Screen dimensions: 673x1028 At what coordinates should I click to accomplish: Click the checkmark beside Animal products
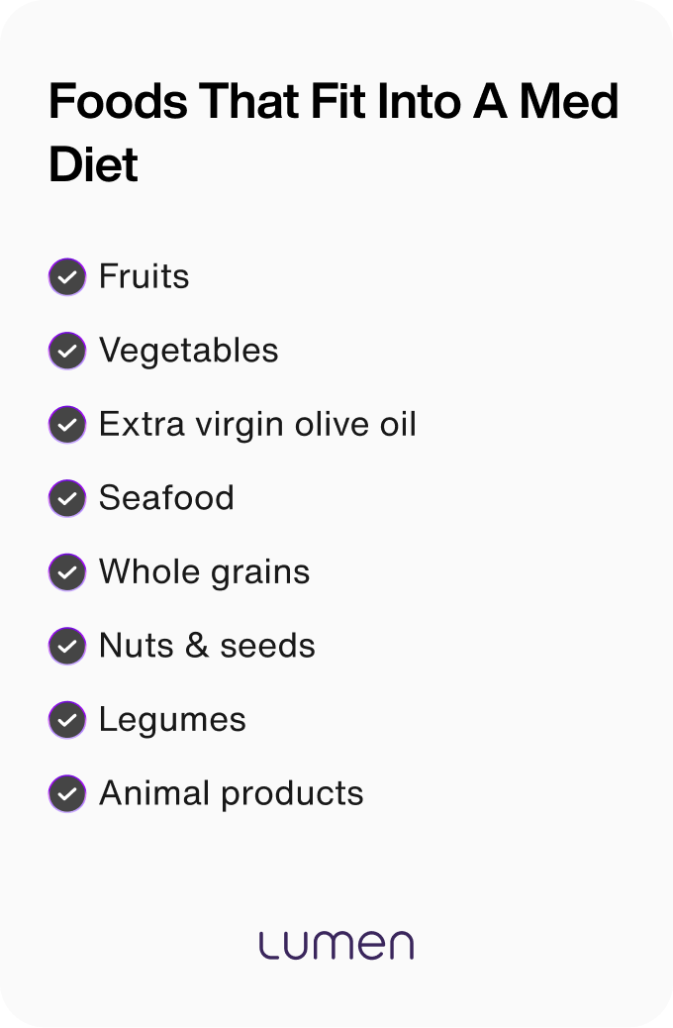[67, 794]
